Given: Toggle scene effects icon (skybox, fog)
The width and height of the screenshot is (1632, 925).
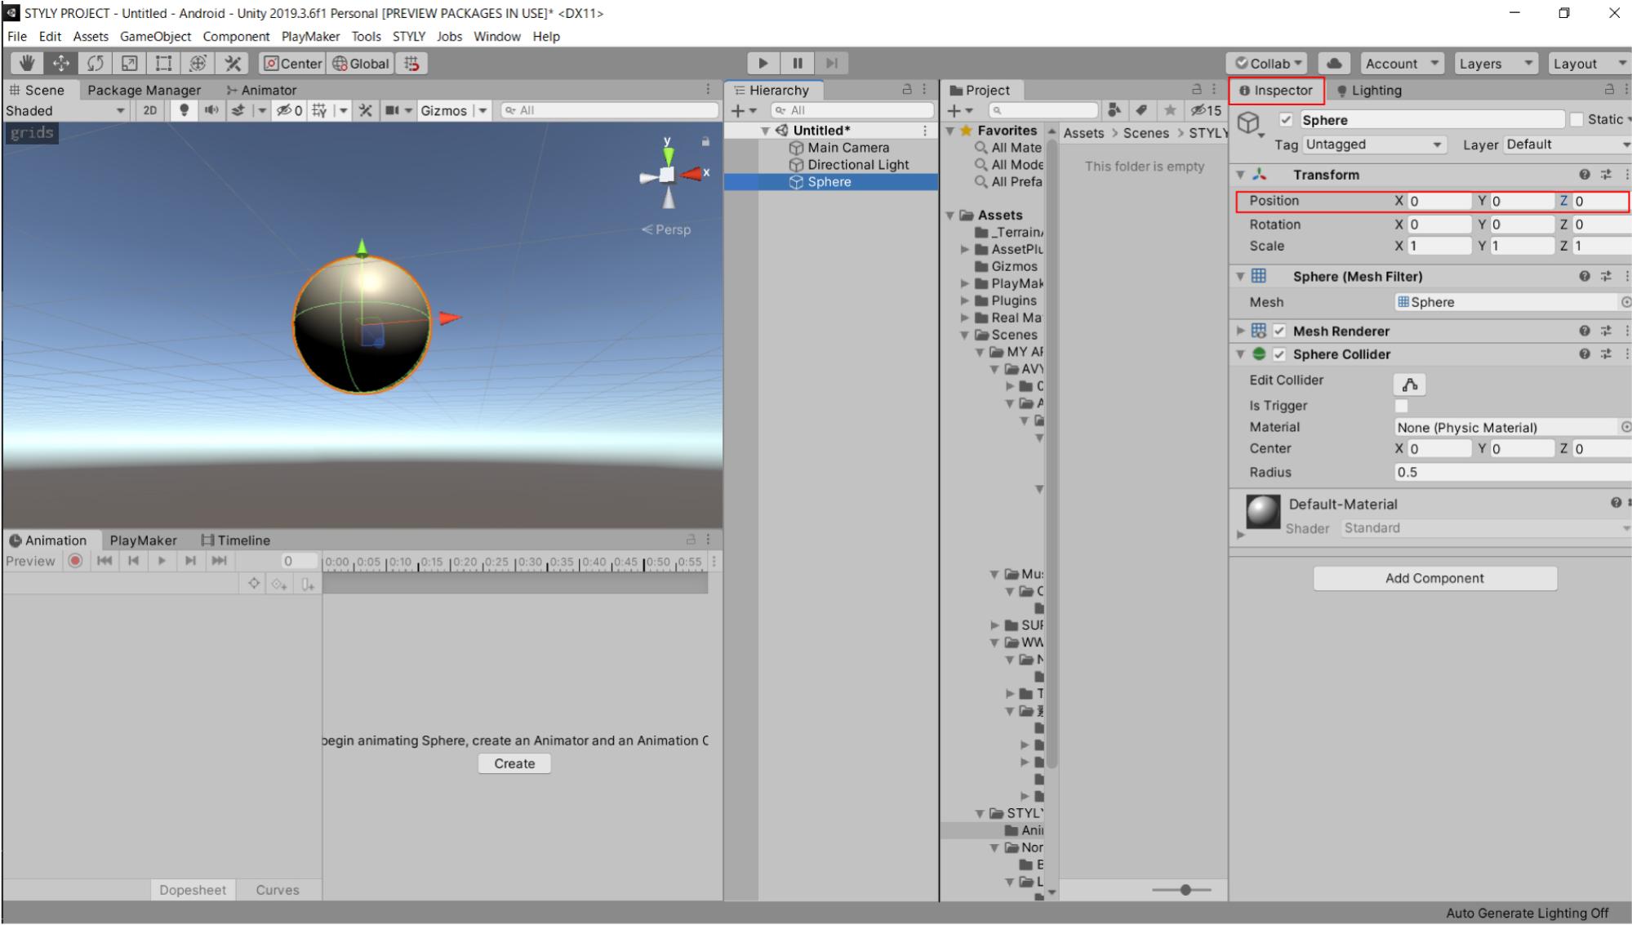Looking at the screenshot, I should coord(238,110).
